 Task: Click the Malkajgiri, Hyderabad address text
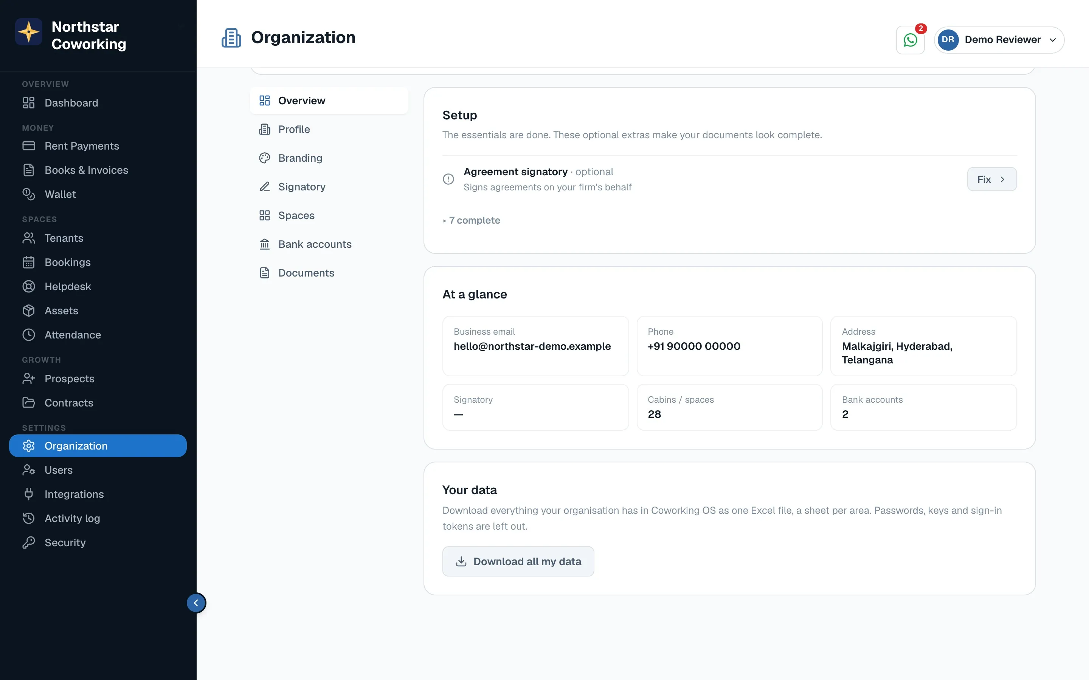click(x=897, y=353)
